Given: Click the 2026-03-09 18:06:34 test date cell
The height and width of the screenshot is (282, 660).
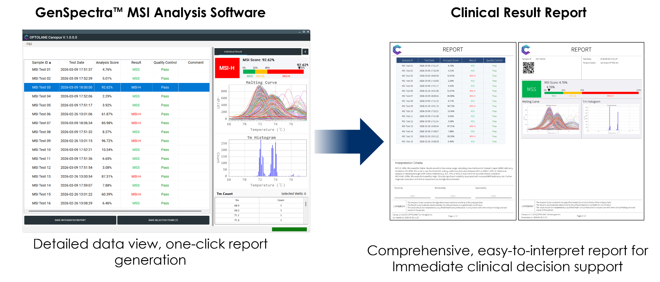Looking at the screenshot, I should coord(76,123).
